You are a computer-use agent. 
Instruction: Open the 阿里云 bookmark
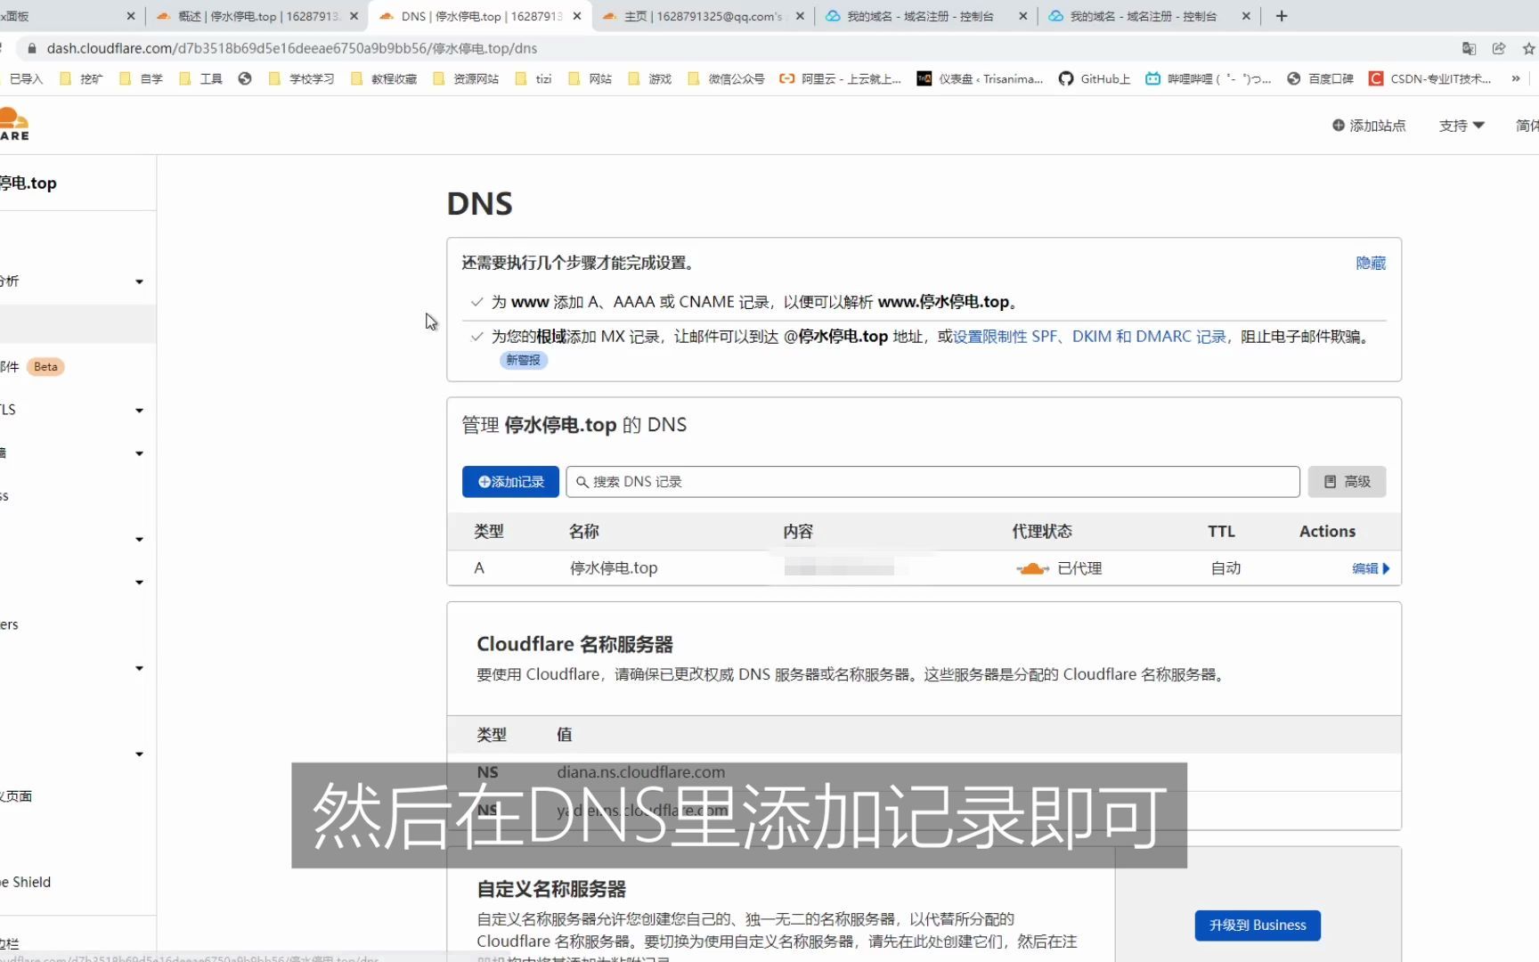(x=840, y=78)
